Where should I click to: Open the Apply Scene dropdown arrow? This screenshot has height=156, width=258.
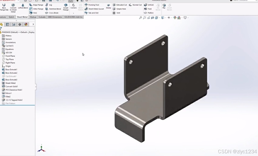coord(182,18)
